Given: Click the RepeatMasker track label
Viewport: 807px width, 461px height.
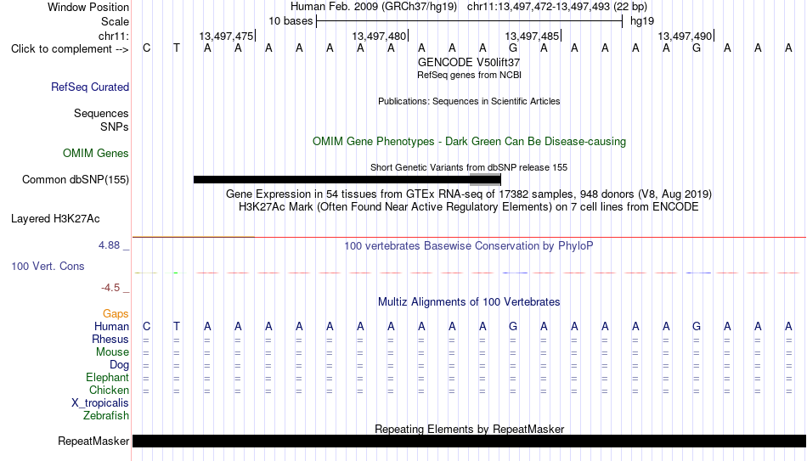Looking at the screenshot, I should (x=93, y=441).
